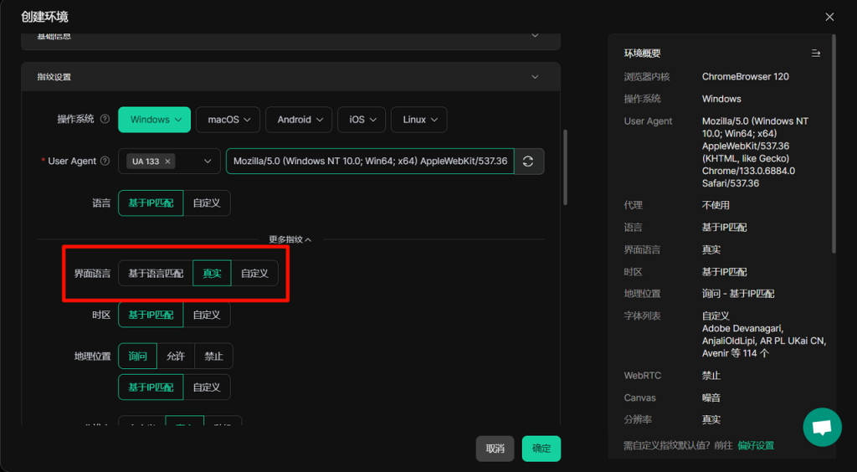Viewport: 857px width, 472px height.
Task: Open the 偏好设置 link
Action: [x=756, y=445]
